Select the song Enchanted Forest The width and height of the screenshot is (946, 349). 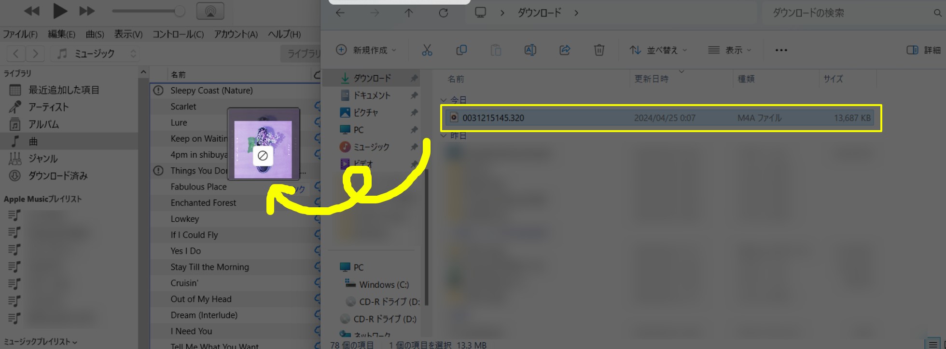203,203
